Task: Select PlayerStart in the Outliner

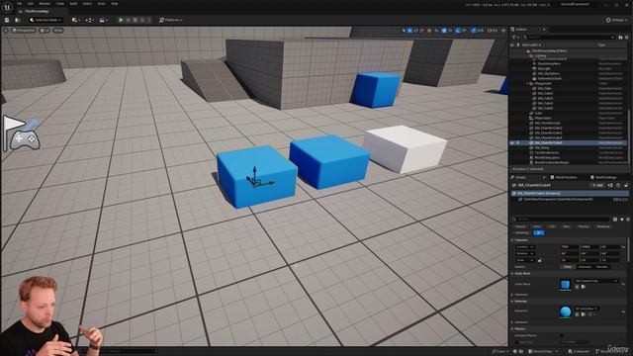Action: 543,118
